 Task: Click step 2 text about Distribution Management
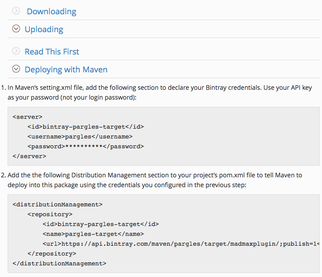click(x=155, y=180)
